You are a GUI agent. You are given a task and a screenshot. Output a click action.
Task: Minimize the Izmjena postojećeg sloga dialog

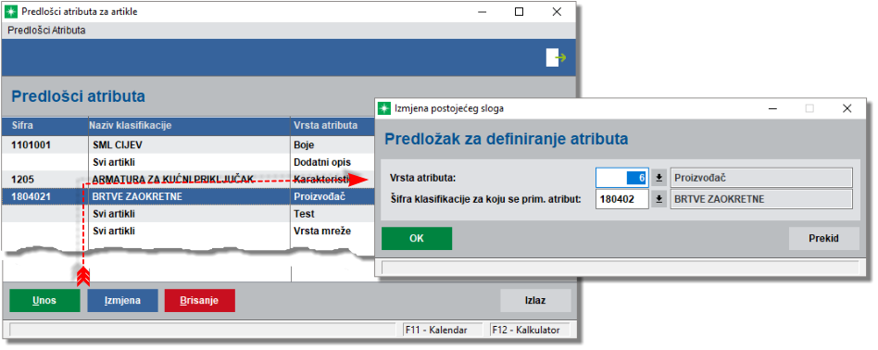772,108
